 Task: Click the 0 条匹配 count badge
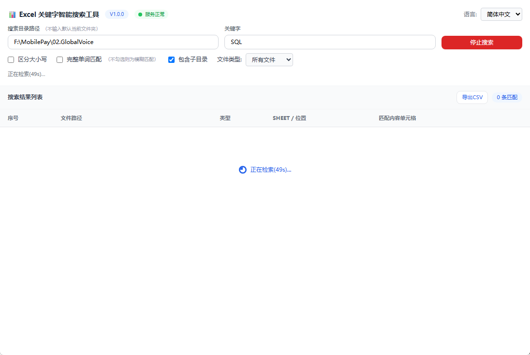click(x=507, y=97)
